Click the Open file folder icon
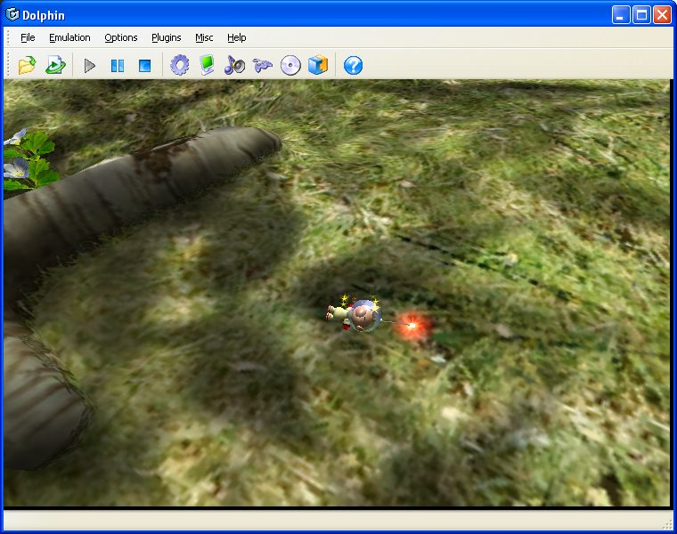Screen dimensions: 677x534 [28, 66]
